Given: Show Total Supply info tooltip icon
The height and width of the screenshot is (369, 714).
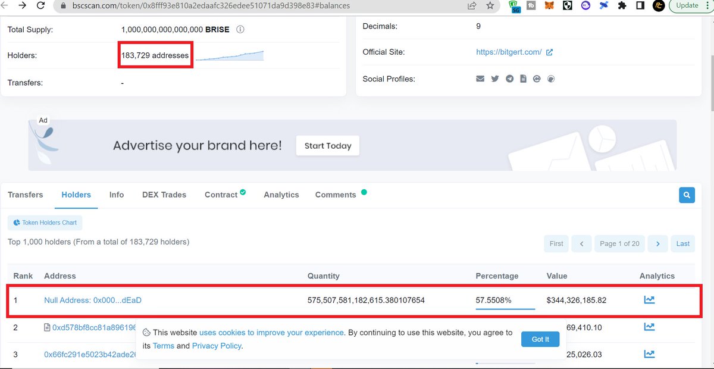Looking at the screenshot, I should tap(240, 29).
